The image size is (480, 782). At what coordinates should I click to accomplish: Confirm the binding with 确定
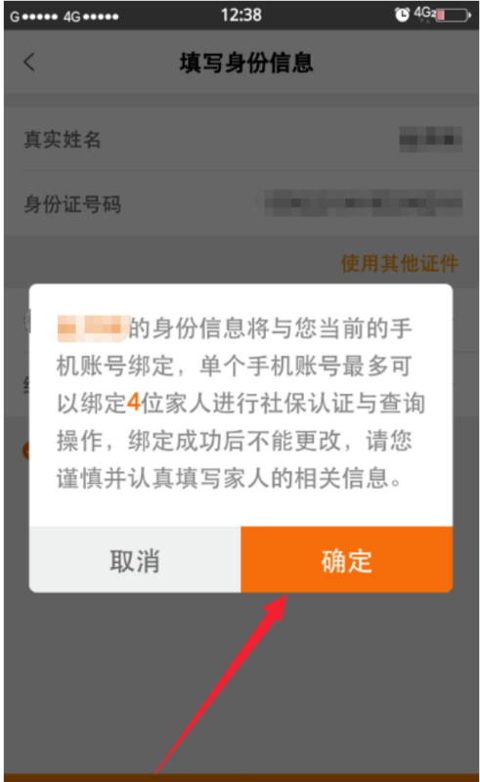[347, 559]
